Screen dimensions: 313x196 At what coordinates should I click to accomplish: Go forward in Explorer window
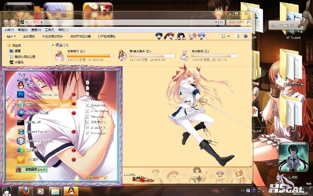(x=13, y=22)
